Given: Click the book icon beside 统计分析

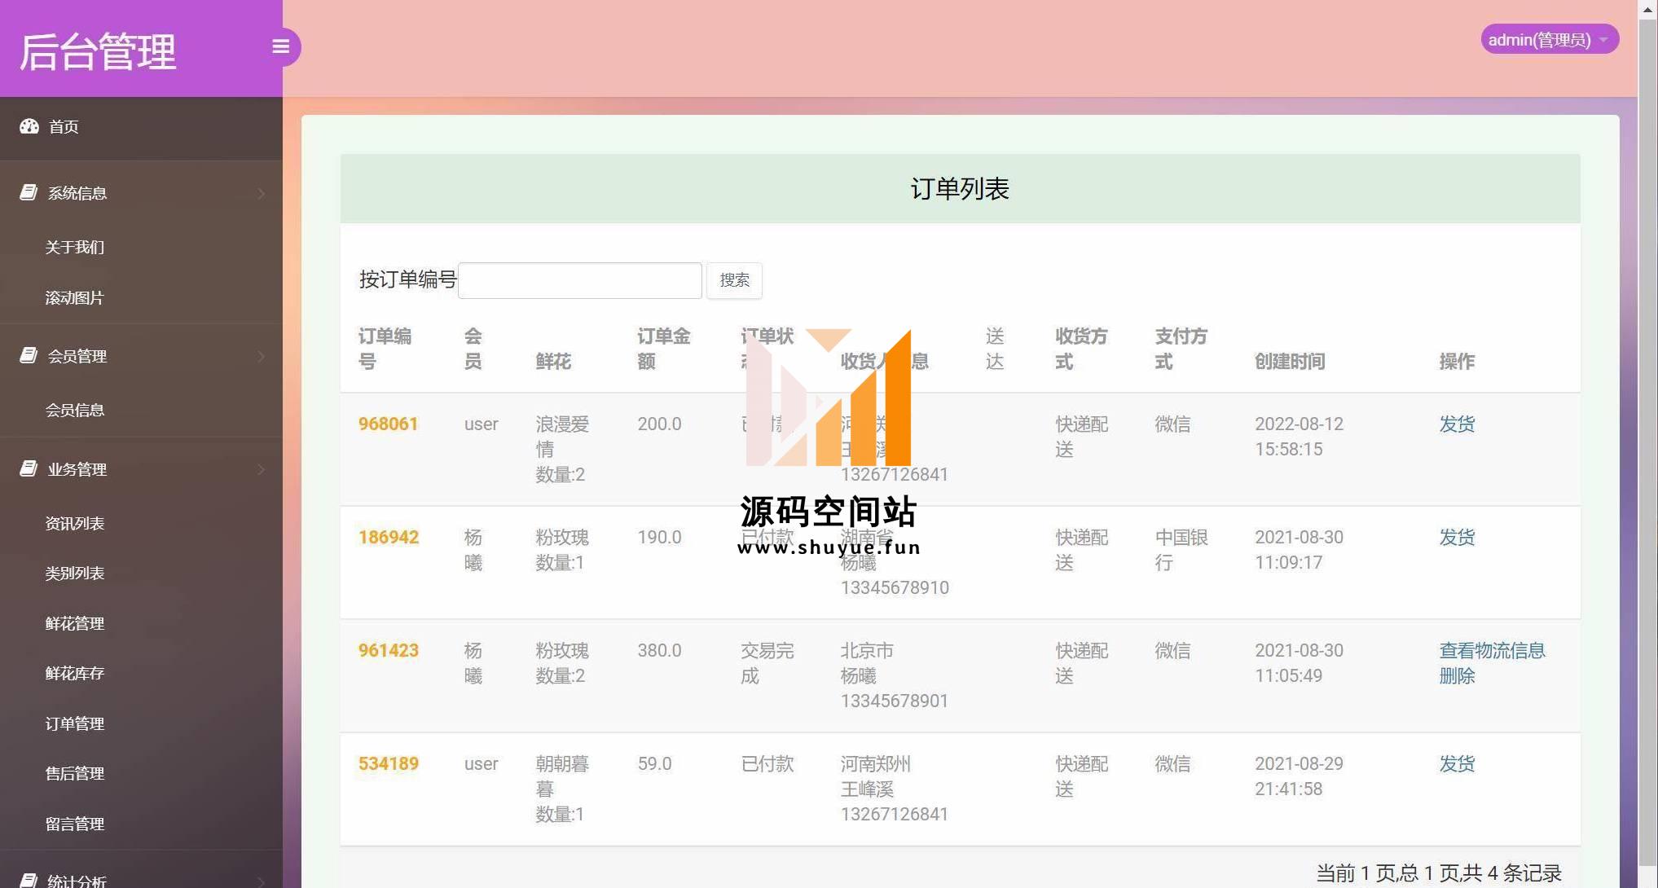Looking at the screenshot, I should click(x=29, y=880).
